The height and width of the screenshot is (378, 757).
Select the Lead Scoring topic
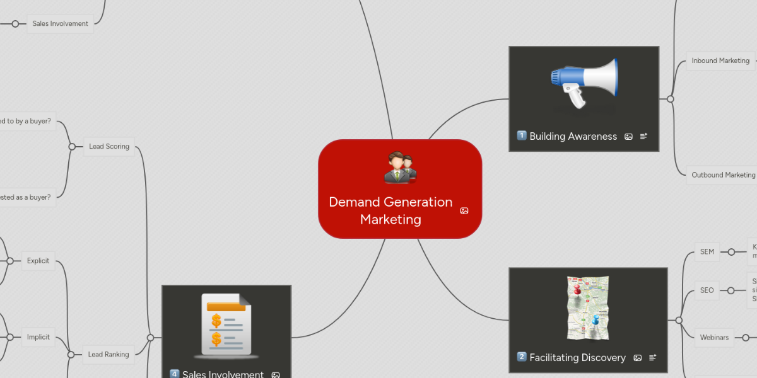[109, 146]
